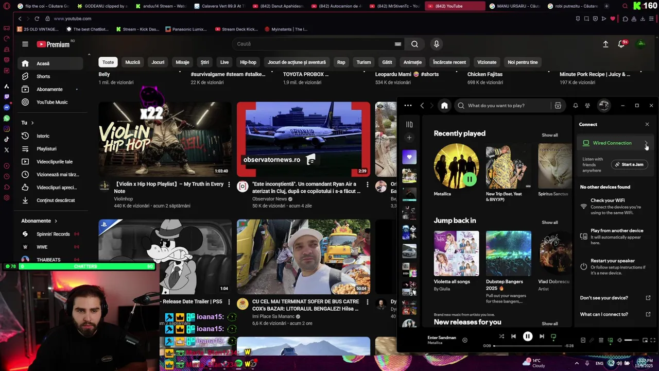Screen dimensions: 659x371
Task: Open the YouTube hamburger guide menu
Action: point(25,44)
